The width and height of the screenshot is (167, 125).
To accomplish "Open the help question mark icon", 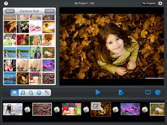I will (6, 3).
